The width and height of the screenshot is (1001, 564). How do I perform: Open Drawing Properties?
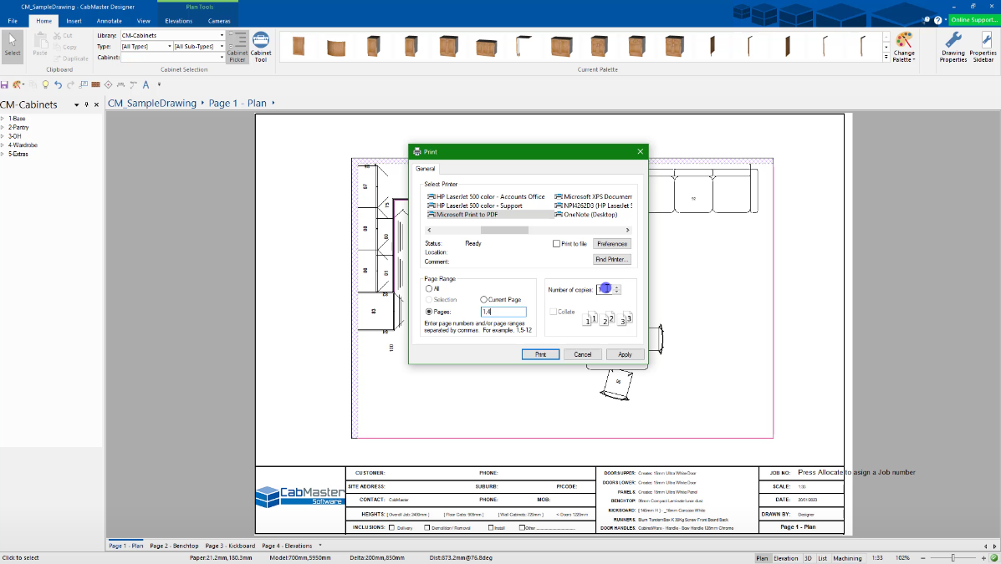click(x=953, y=48)
